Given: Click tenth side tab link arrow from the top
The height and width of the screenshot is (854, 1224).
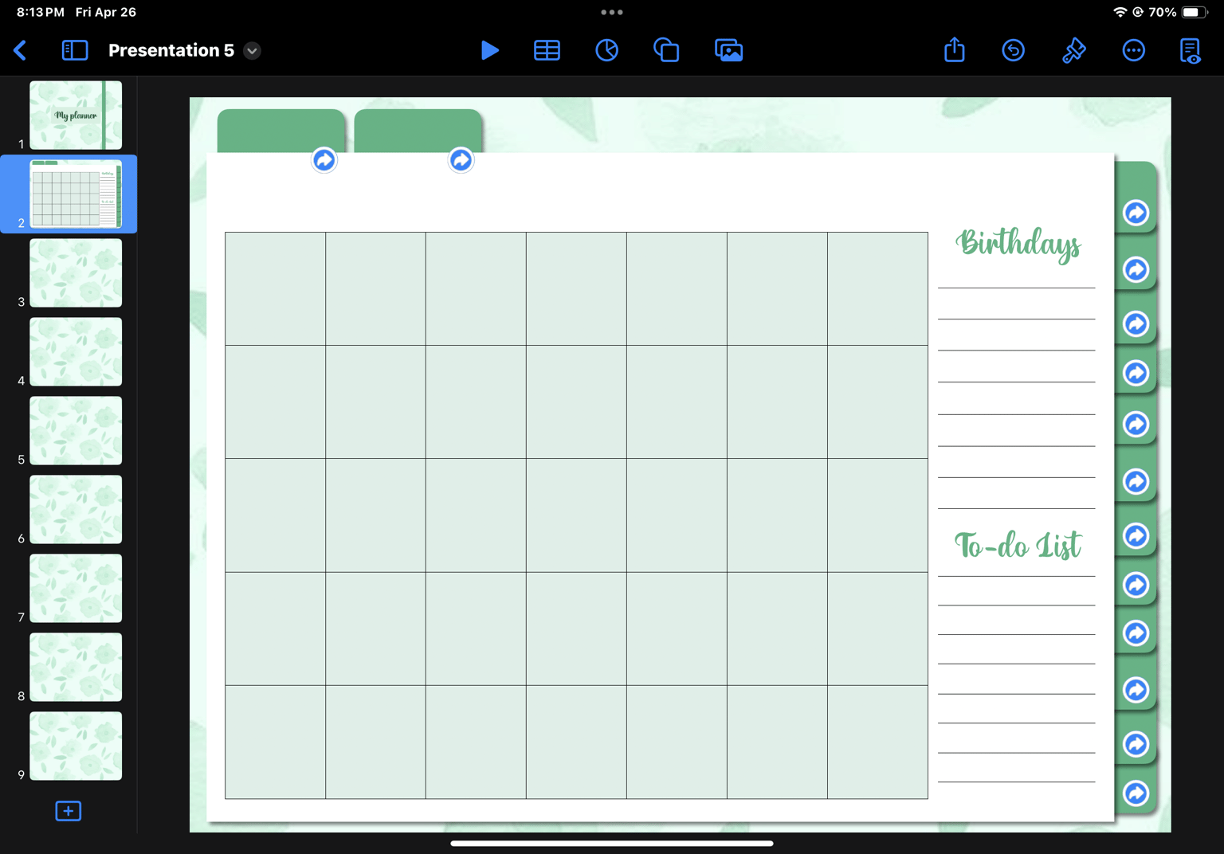Looking at the screenshot, I should 1136,690.
